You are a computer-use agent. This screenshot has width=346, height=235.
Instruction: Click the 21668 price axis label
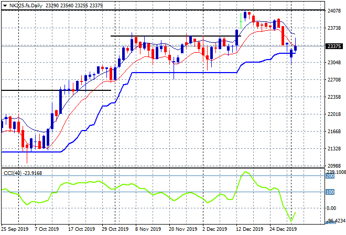334,132
